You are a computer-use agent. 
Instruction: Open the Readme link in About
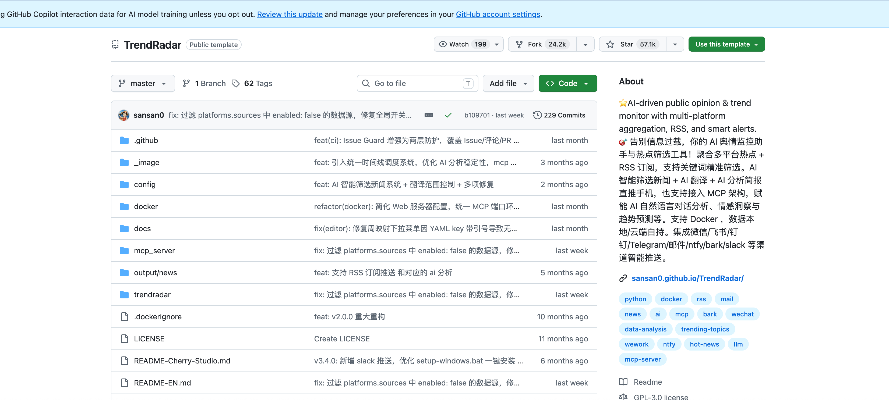click(648, 382)
